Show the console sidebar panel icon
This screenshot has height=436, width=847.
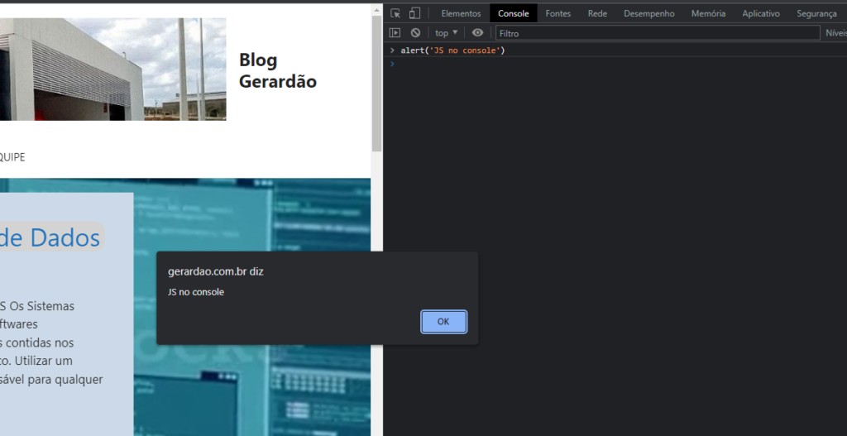[x=395, y=33]
